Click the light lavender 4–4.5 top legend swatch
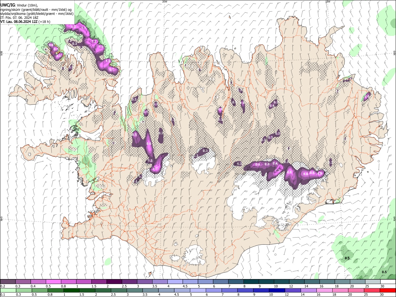The height and width of the screenshot is (297, 396). (x=175, y=282)
